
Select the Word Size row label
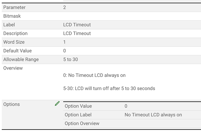tap(14, 42)
